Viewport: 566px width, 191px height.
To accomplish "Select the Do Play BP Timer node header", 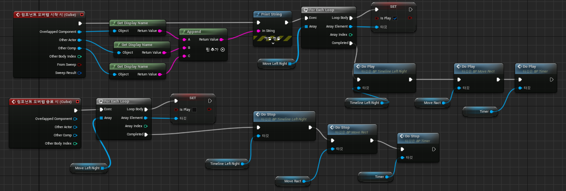I will click(x=535, y=69).
